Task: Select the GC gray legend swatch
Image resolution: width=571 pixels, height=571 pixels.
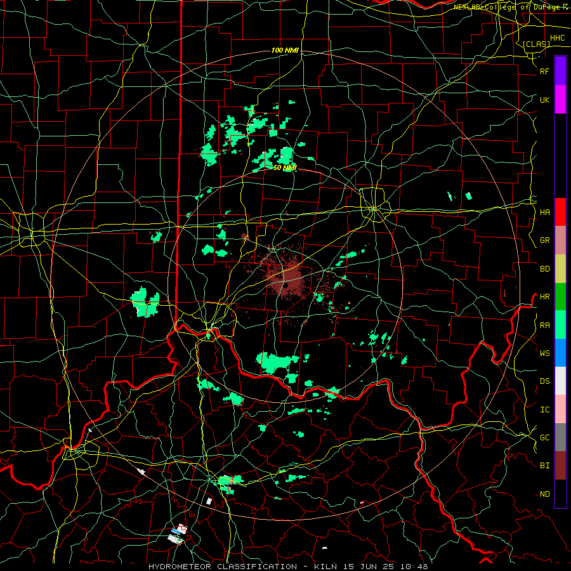Action: coord(560,437)
